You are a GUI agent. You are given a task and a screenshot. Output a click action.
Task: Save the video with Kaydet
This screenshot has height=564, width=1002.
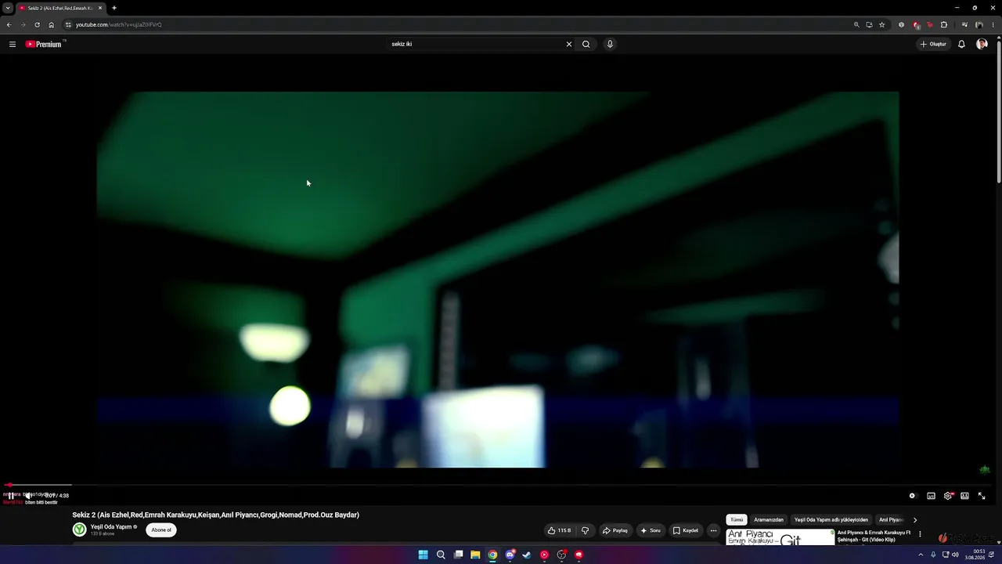(685, 530)
